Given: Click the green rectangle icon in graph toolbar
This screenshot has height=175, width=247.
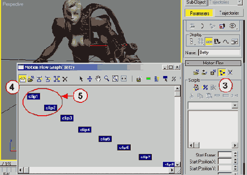Looking at the screenshot, I should tap(148, 78).
